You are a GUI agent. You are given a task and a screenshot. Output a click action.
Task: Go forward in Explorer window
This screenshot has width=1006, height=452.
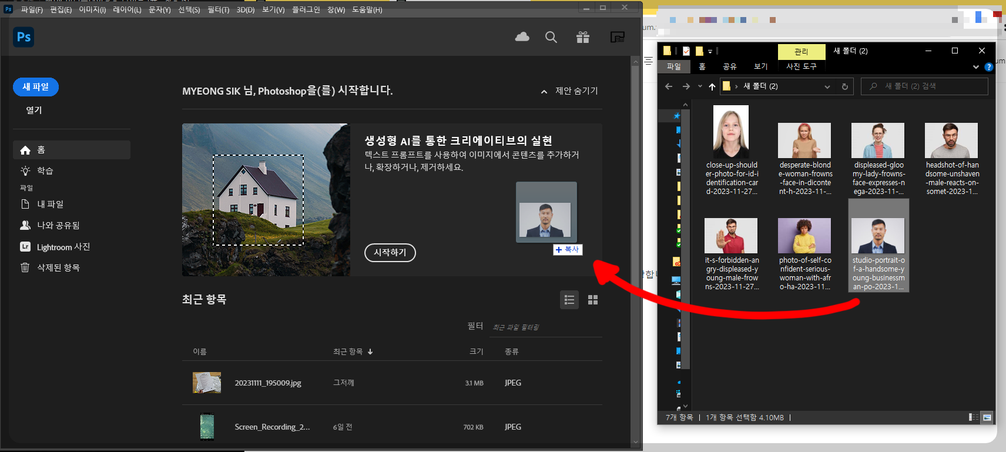[686, 86]
